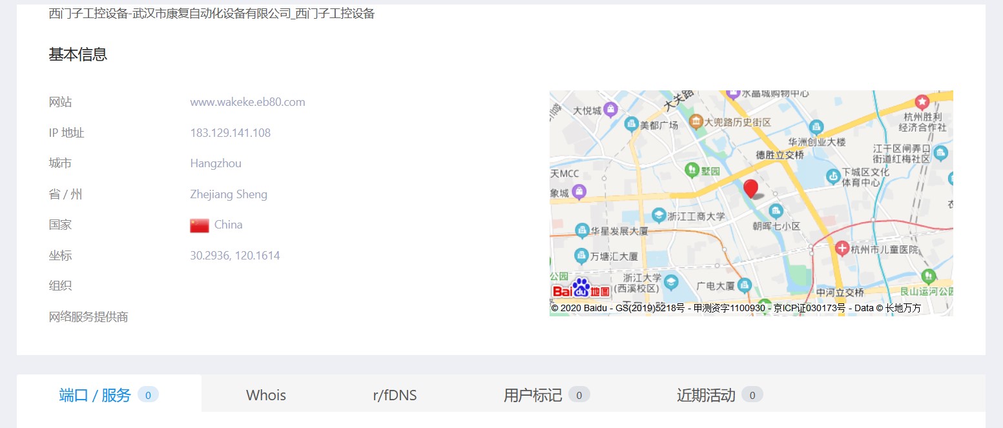
Task: Click the 0 badge beside 端口 / 服务
Action: click(148, 395)
